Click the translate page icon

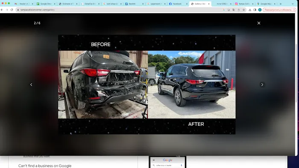[234, 10]
